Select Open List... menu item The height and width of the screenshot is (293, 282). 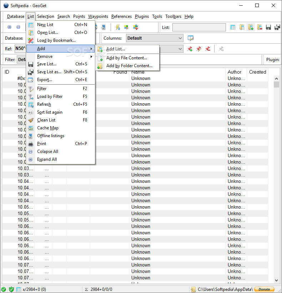61,33
